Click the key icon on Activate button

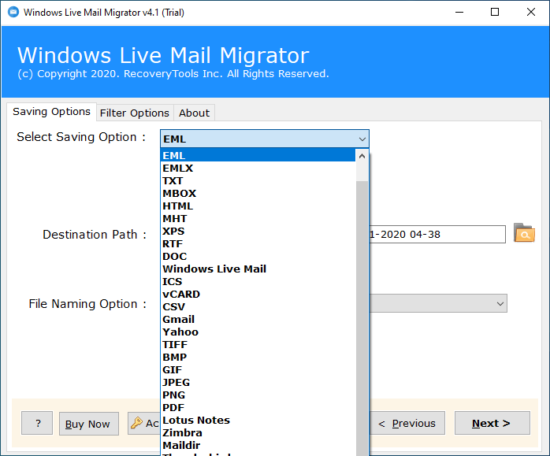coord(136,423)
